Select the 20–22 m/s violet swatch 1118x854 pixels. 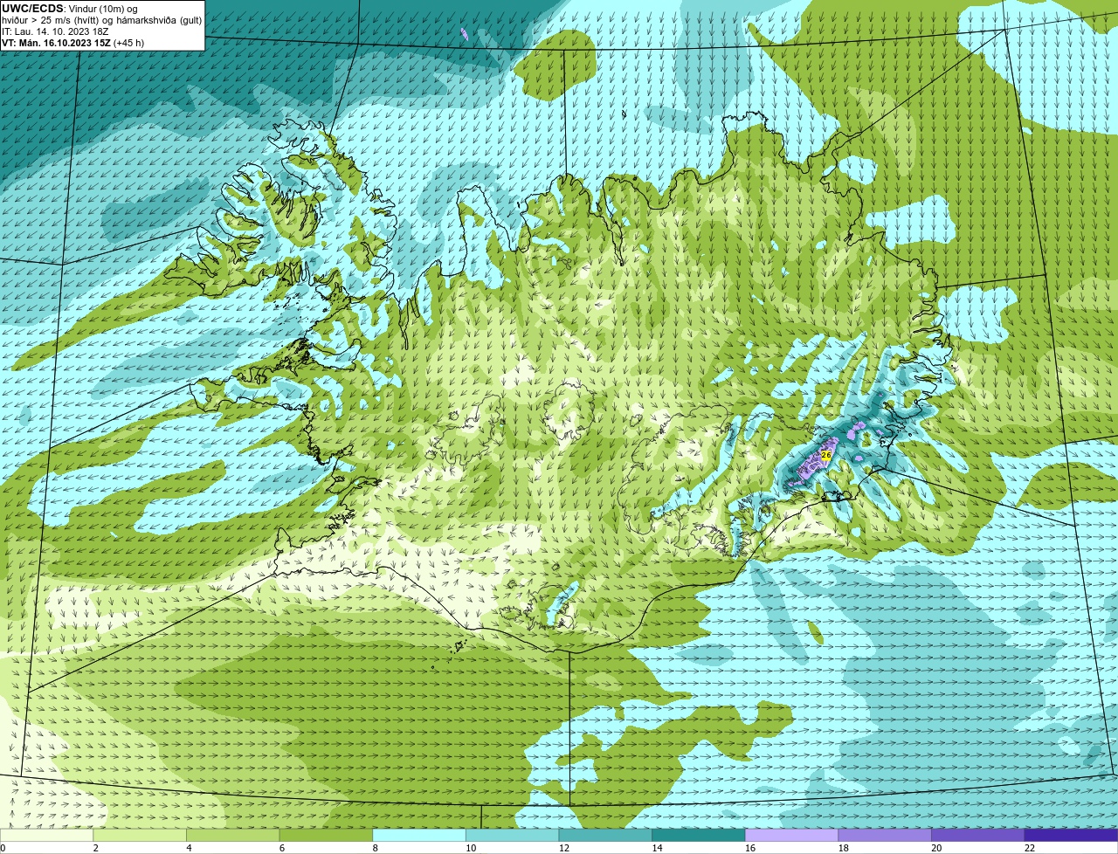point(977,836)
